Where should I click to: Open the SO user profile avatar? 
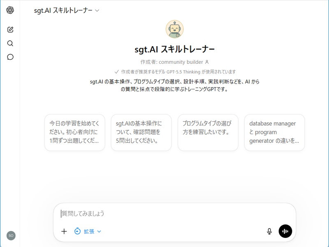click(11, 235)
